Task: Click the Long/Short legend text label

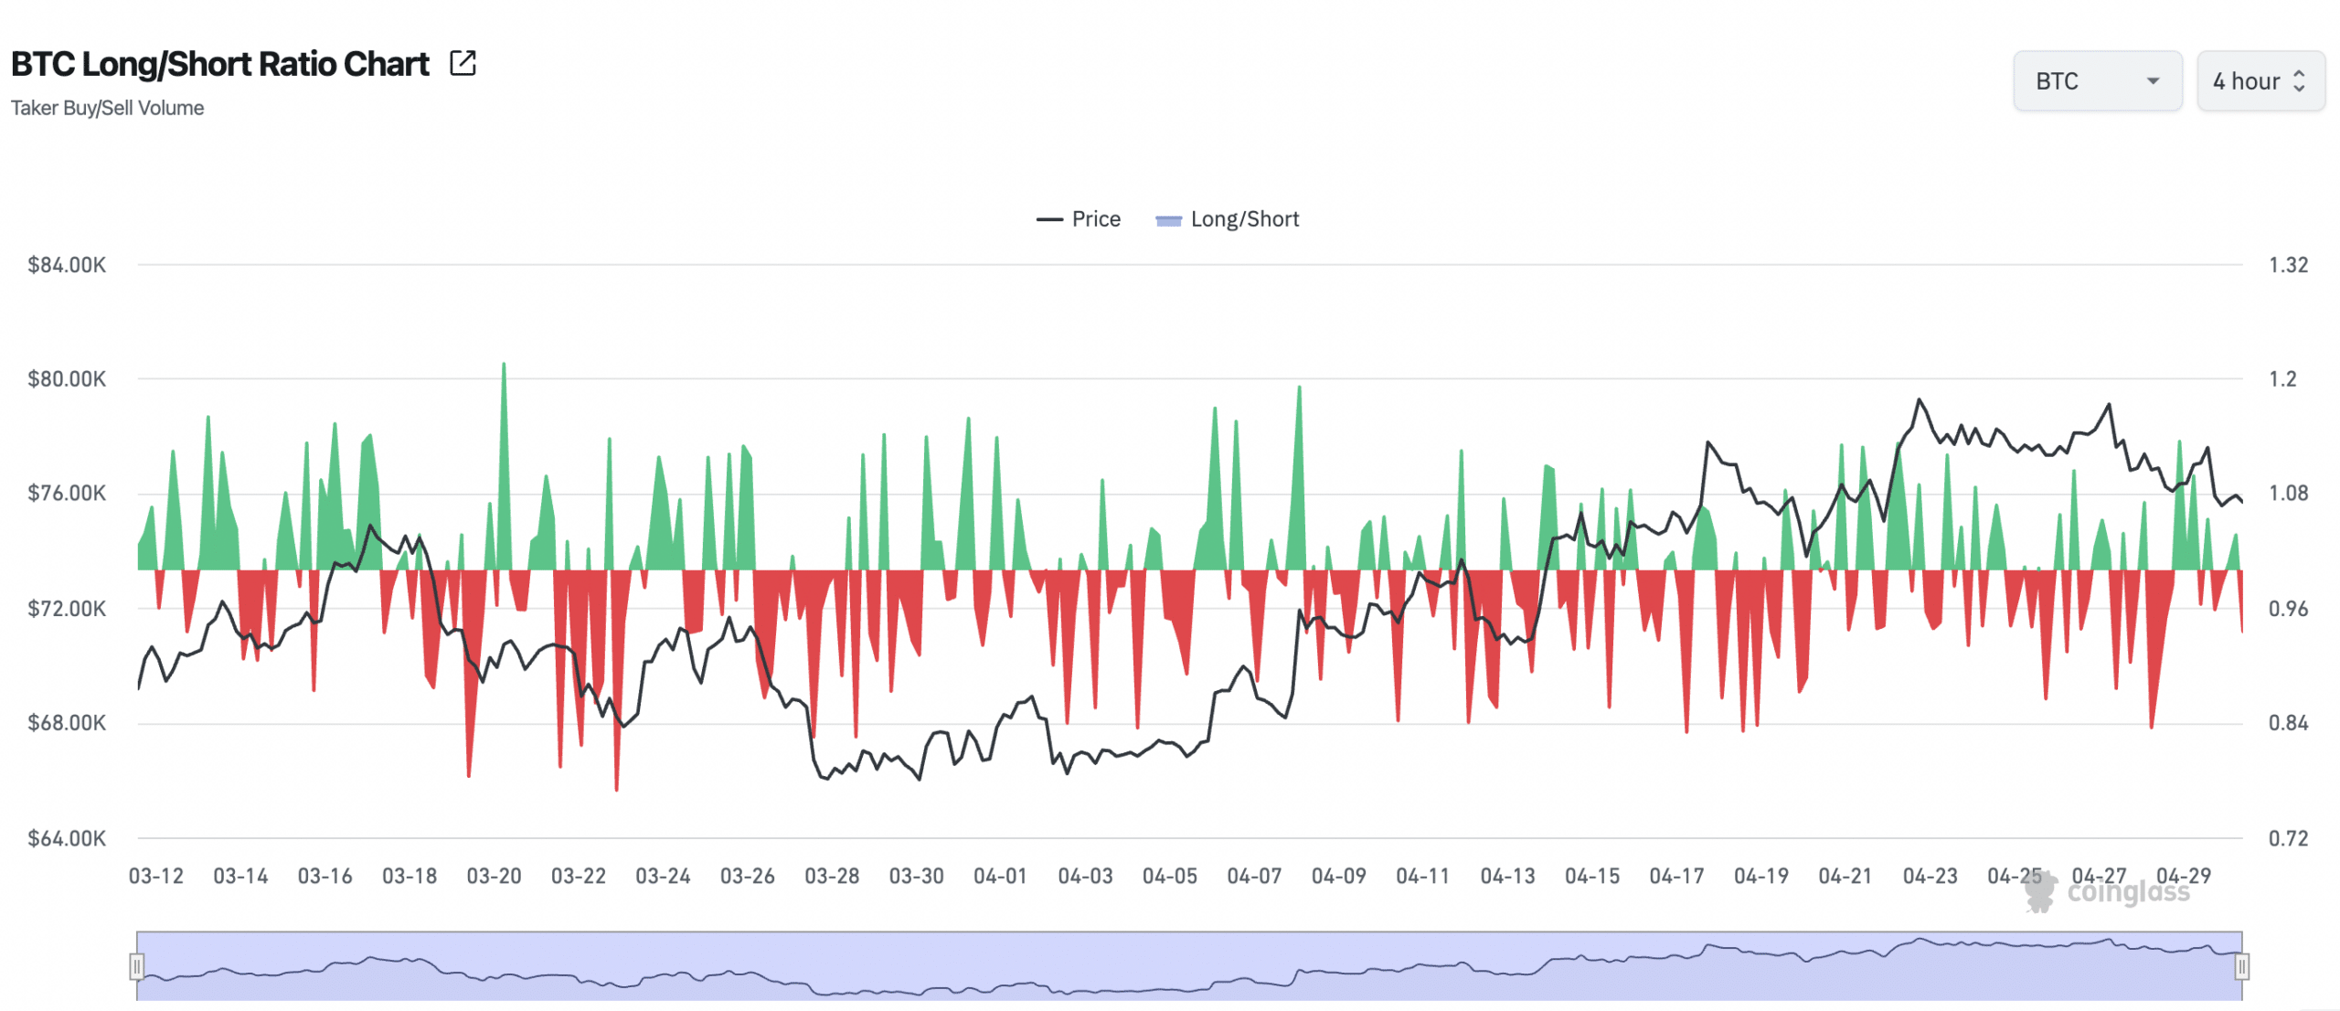Action: point(1245,218)
